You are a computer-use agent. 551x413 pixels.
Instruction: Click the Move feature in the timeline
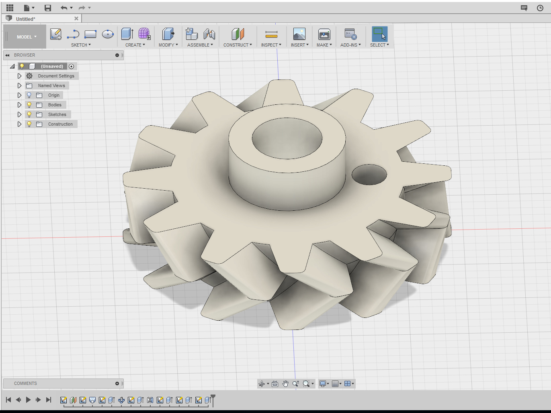click(x=121, y=400)
